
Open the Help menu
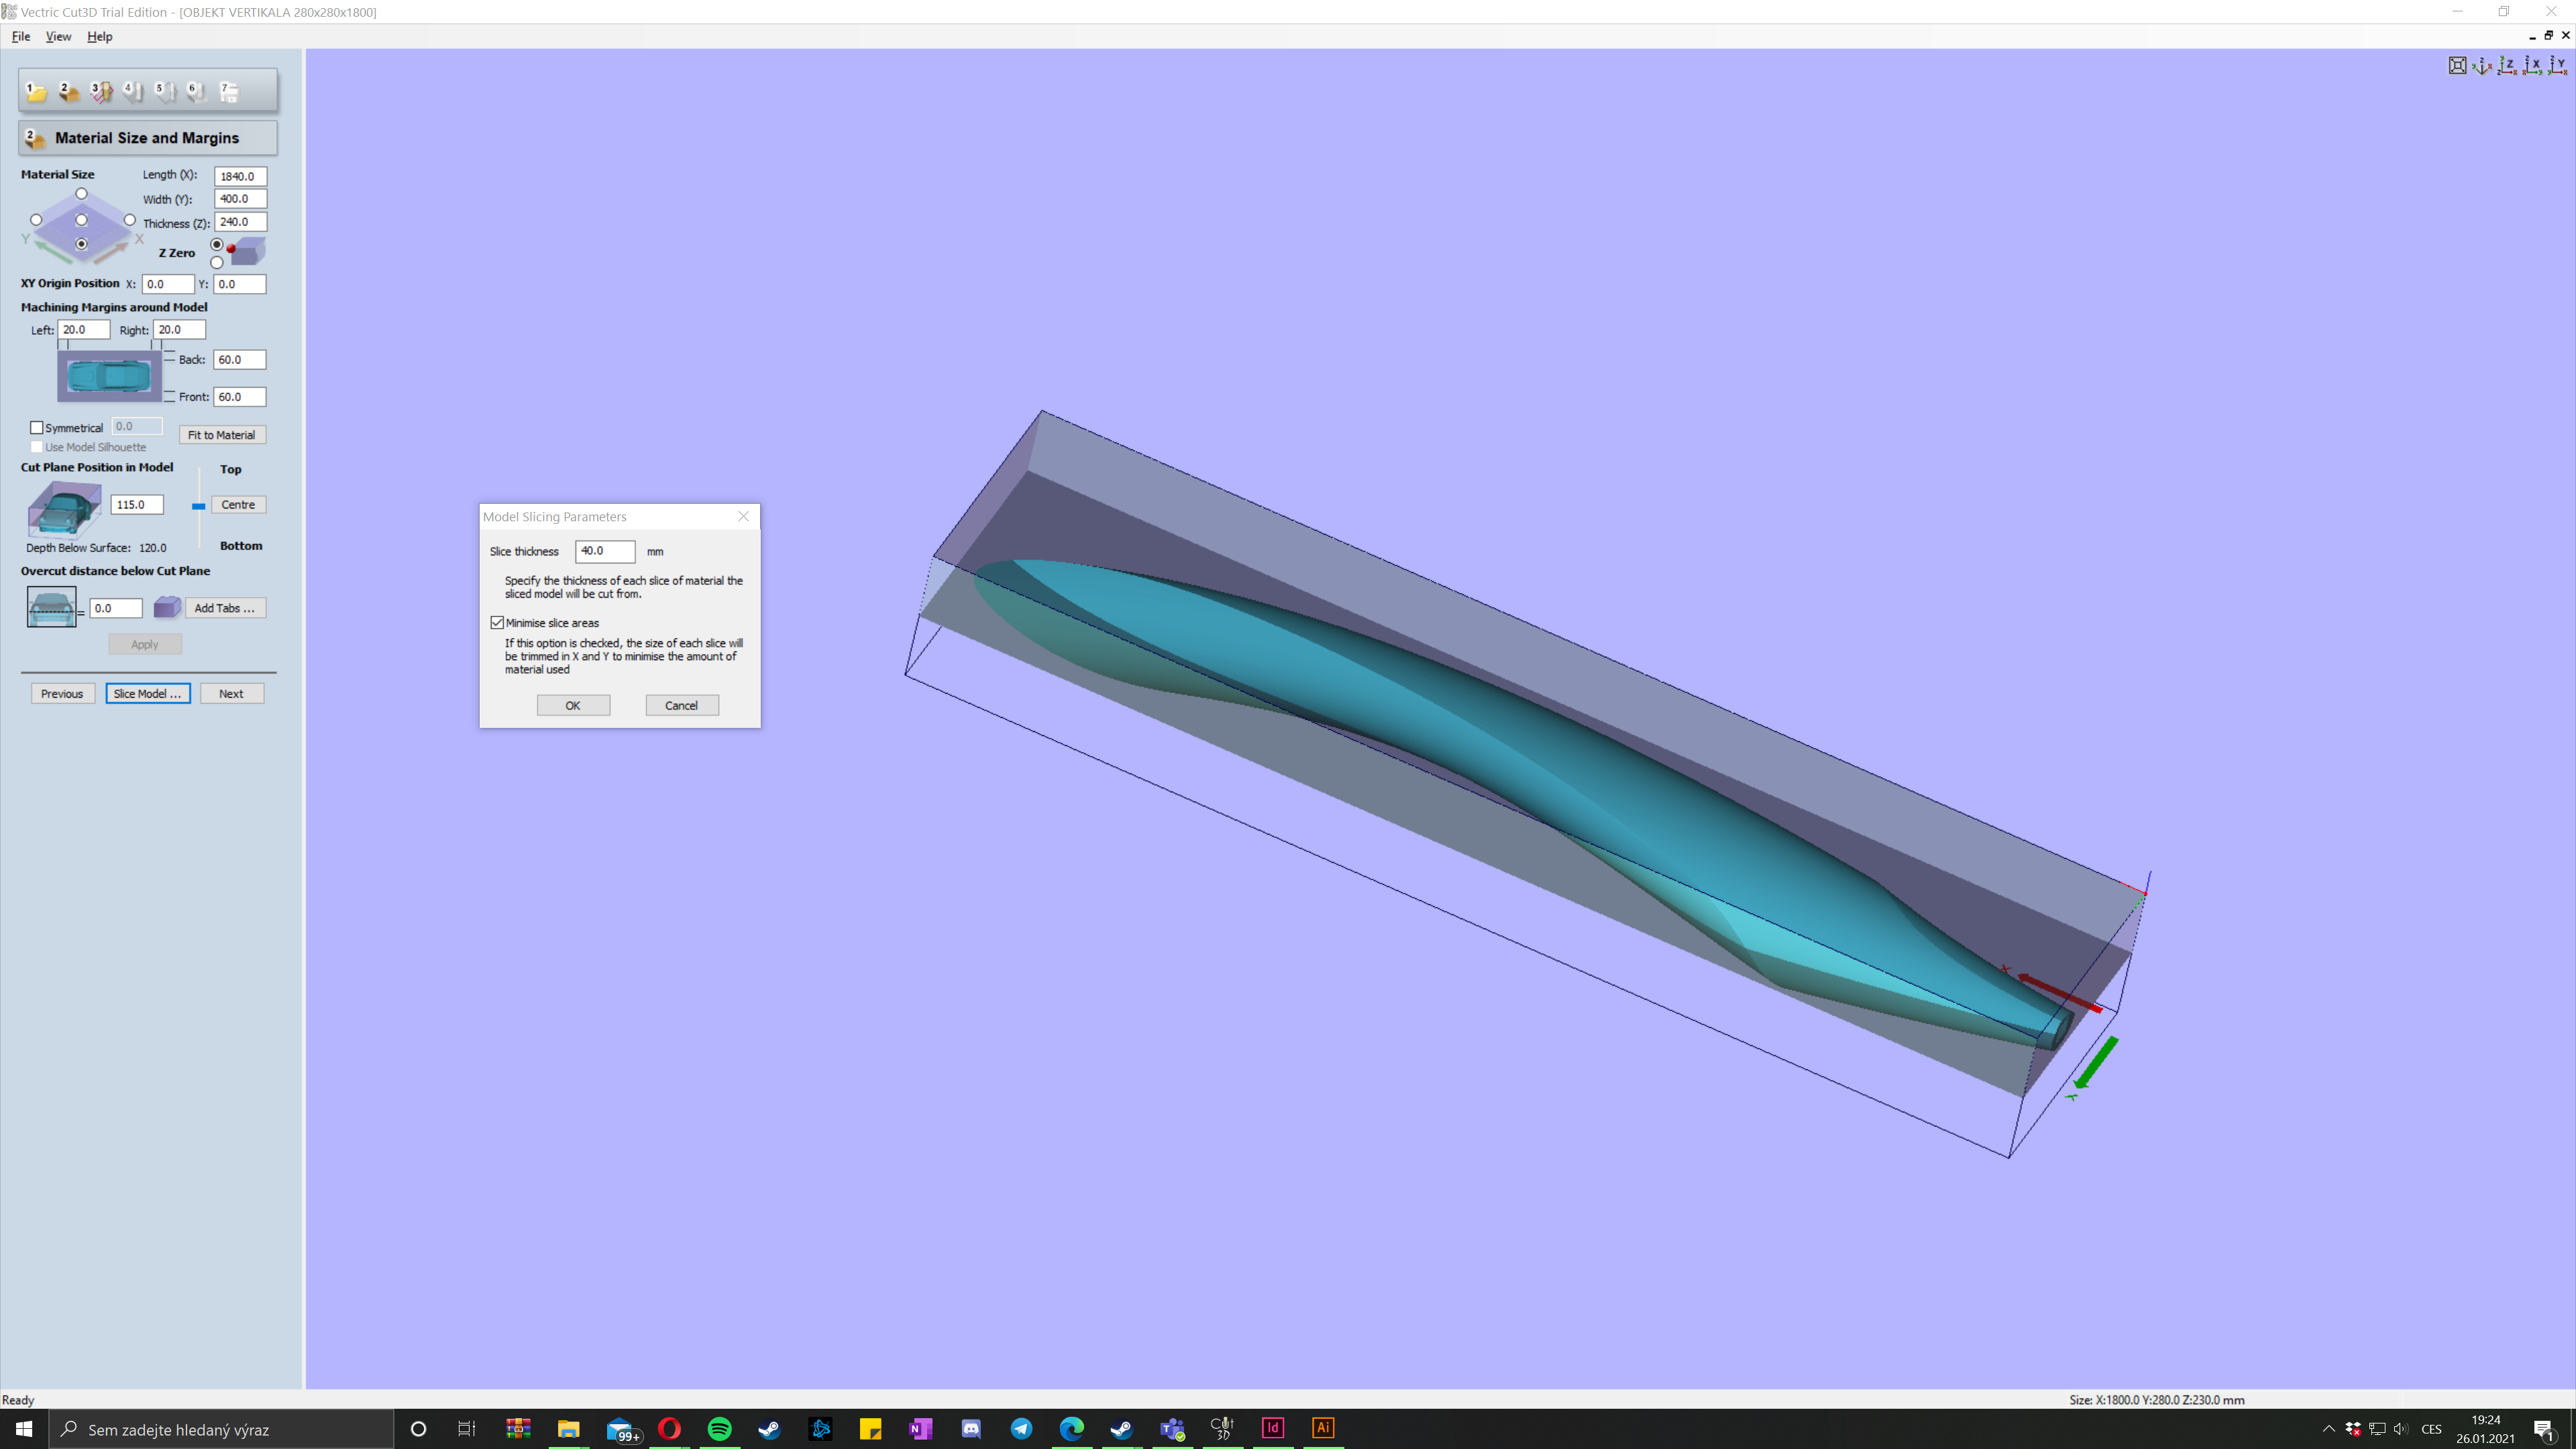tap(99, 36)
